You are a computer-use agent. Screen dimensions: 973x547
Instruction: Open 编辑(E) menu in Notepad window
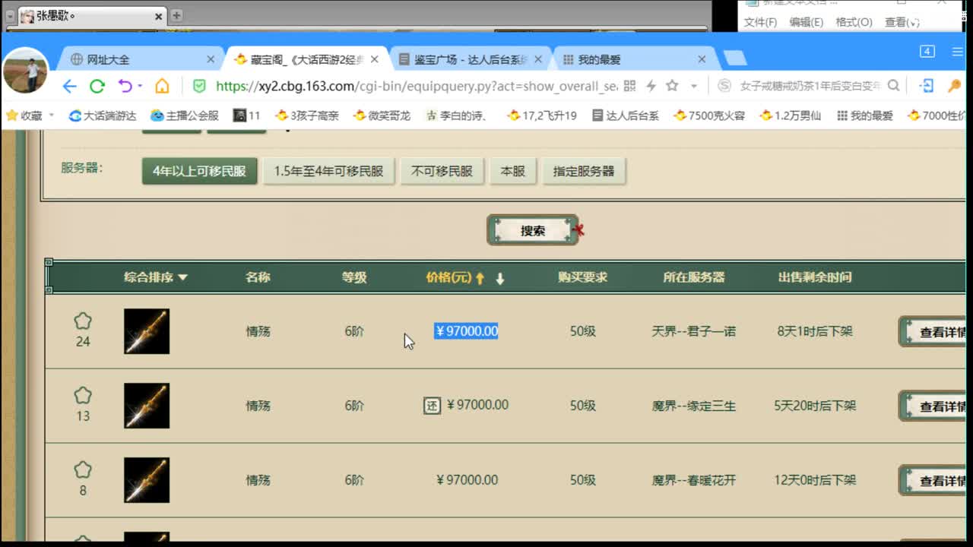coord(807,22)
